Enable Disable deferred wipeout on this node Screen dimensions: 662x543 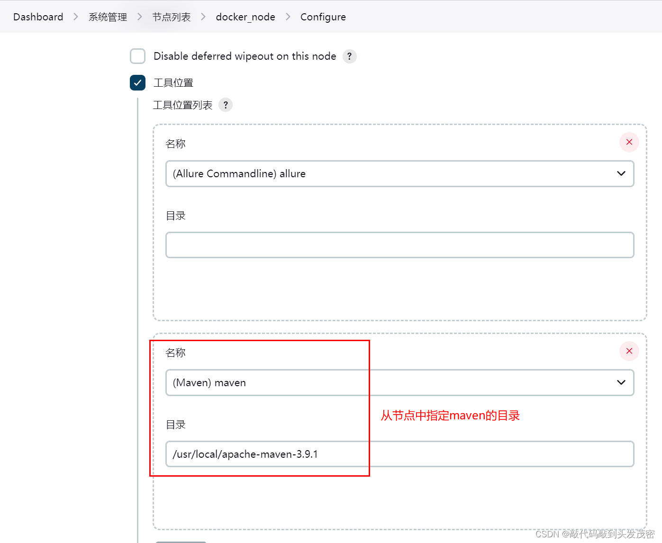pyautogui.click(x=138, y=56)
